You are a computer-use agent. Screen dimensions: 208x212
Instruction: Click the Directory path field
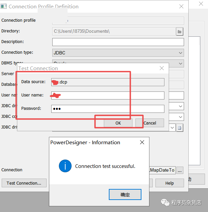pos(114,31)
